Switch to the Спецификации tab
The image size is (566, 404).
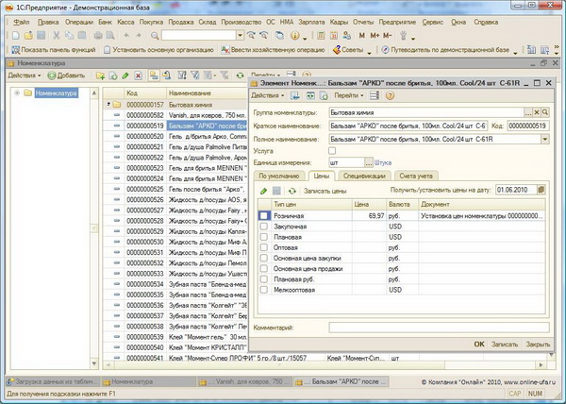(364, 176)
